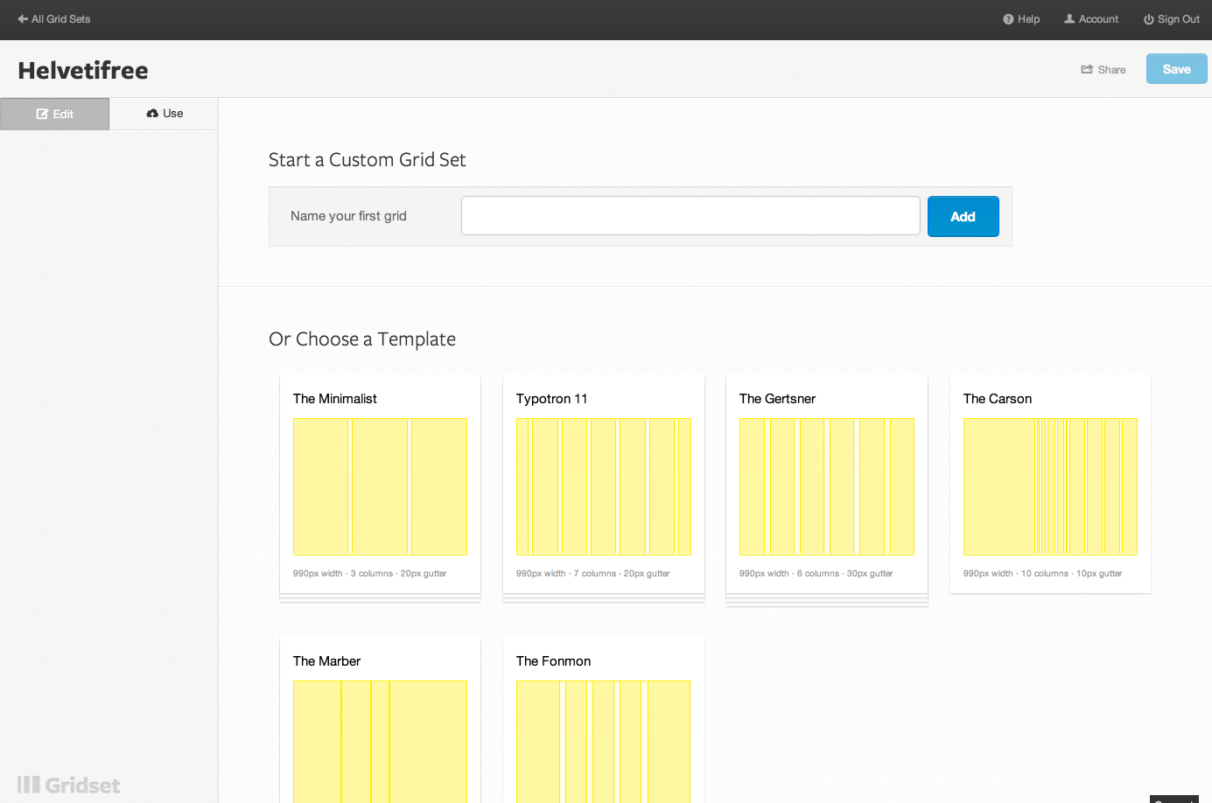This screenshot has width=1212, height=803.
Task: Click the Account person icon
Action: click(x=1069, y=19)
